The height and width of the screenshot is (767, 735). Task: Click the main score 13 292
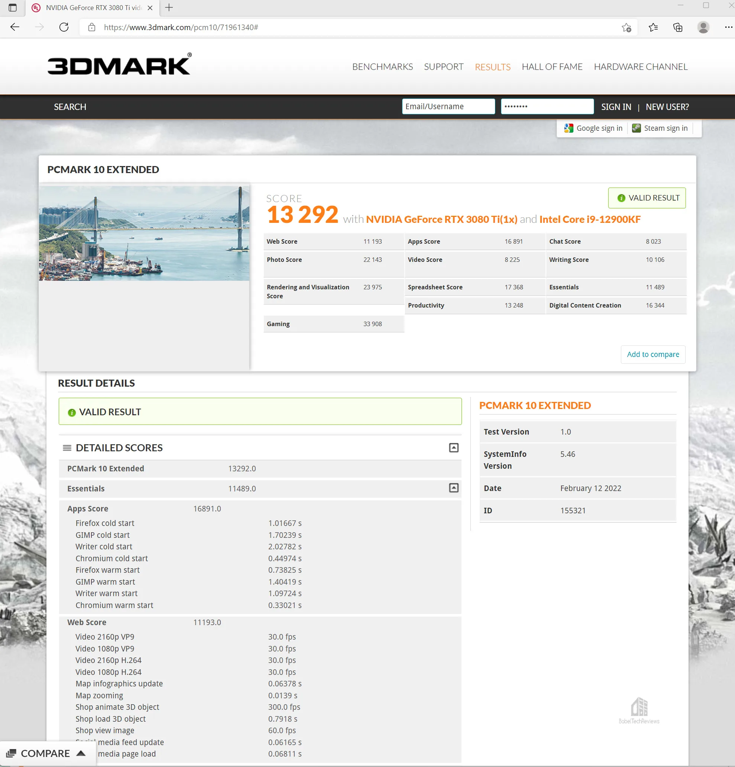coord(302,214)
